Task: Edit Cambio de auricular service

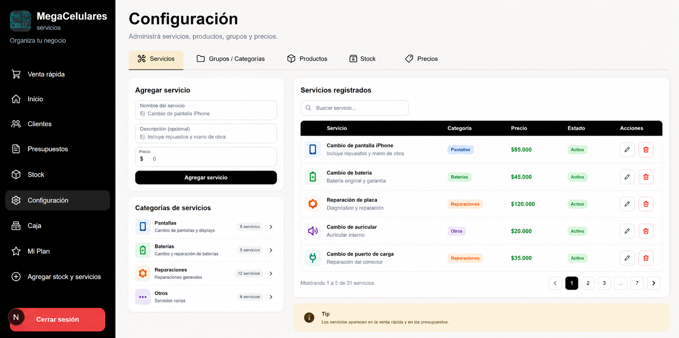Action: (x=627, y=231)
